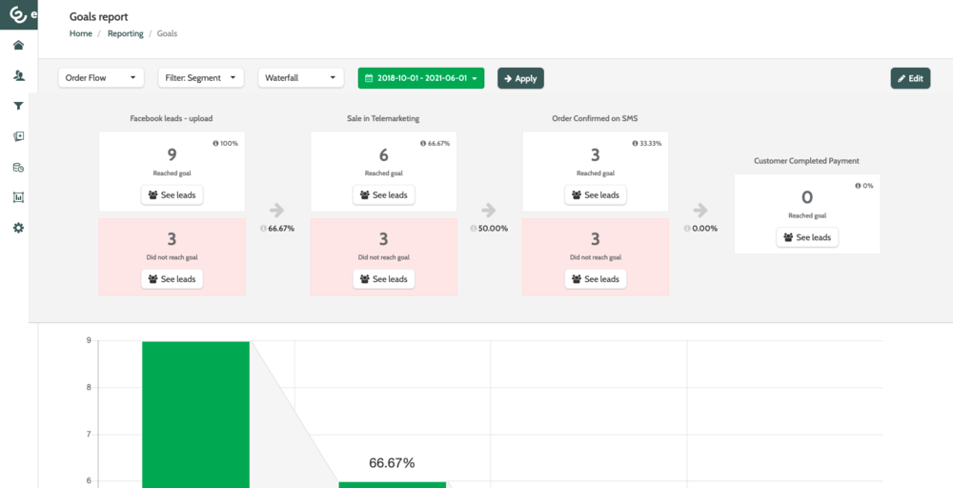The image size is (953, 488).
Task: Click info icon next to 33.33%
Action: tap(634, 144)
